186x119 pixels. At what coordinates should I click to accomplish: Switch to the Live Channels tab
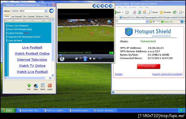coord(16,17)
